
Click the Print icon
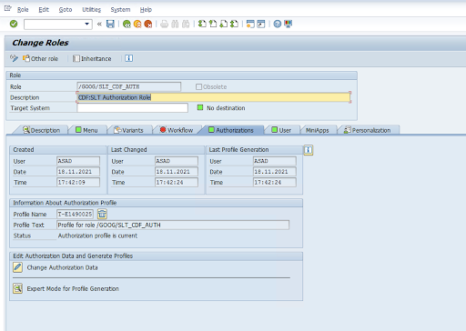(x=164, y=24)
